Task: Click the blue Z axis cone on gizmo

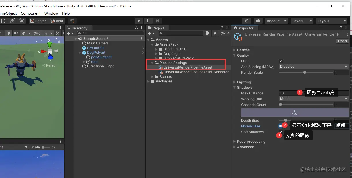Action: click(50, 57)
